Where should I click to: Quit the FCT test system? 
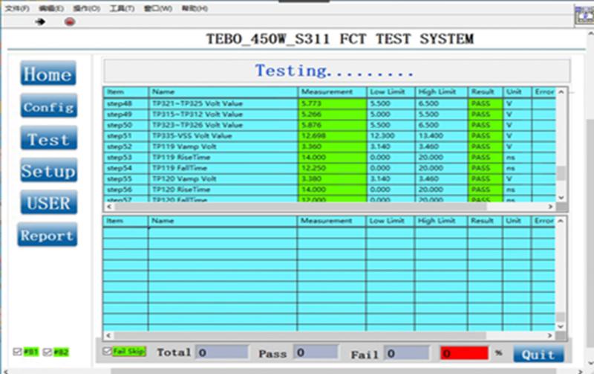tap(538, 355)
